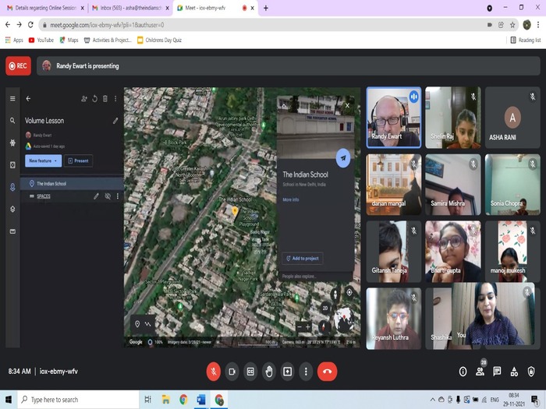Toggle the camera button in Meet
Image resolution: width=546 pixels, height=409 pixels.
coord(232,372)
